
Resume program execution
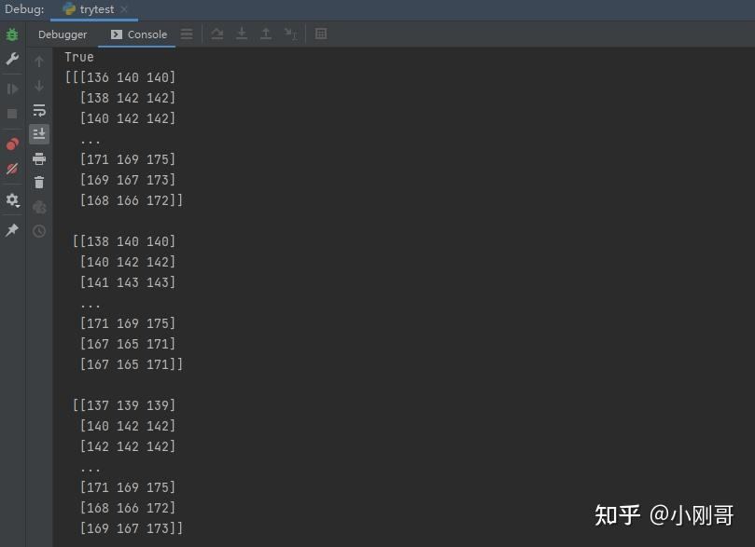(11, 88)
